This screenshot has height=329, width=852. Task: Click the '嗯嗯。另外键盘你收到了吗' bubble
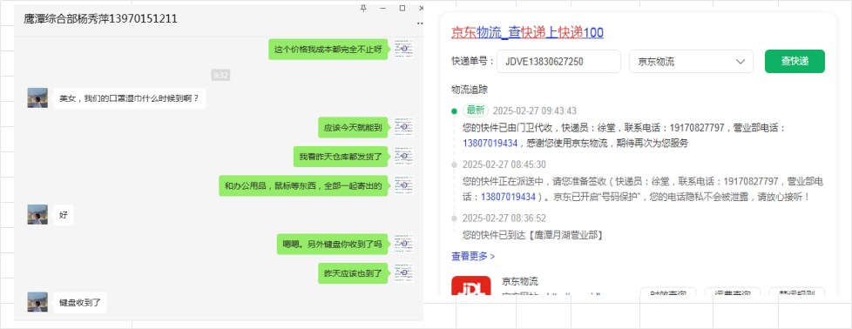[x=333, y=245]
